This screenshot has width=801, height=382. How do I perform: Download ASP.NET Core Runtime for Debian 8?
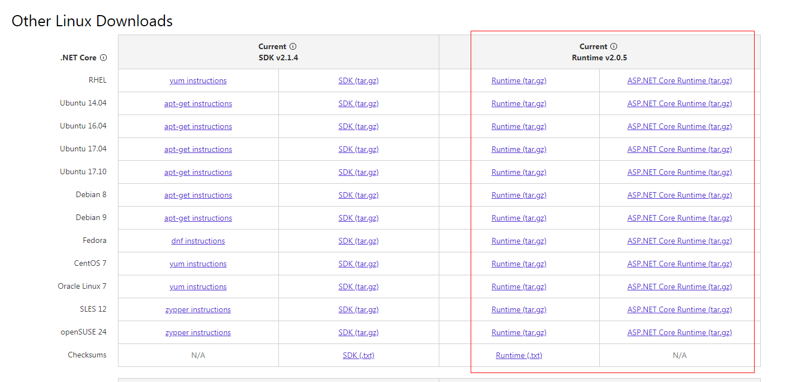coord(680,195)
